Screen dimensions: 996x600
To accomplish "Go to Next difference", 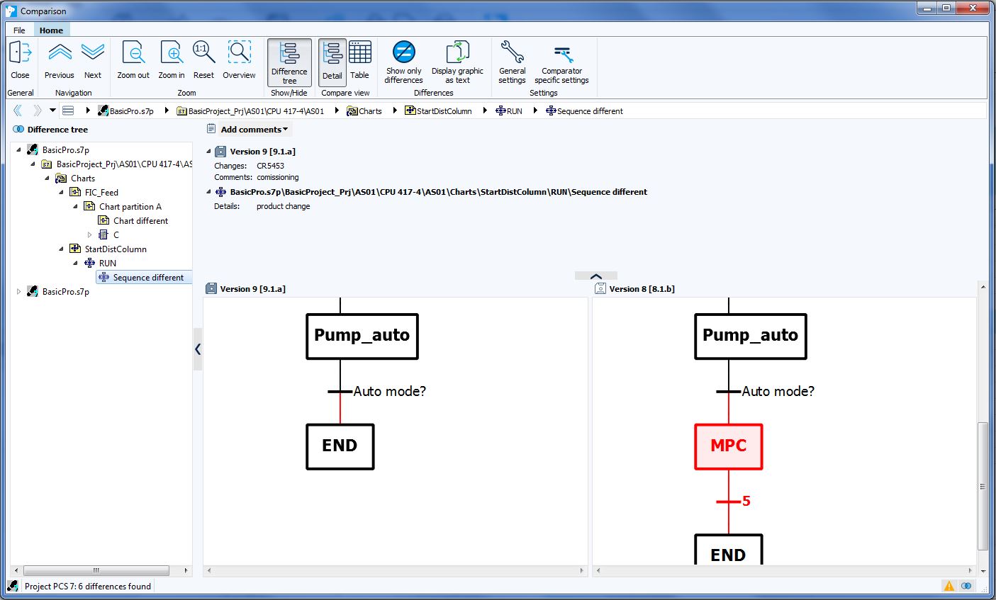I will (93, 60).
